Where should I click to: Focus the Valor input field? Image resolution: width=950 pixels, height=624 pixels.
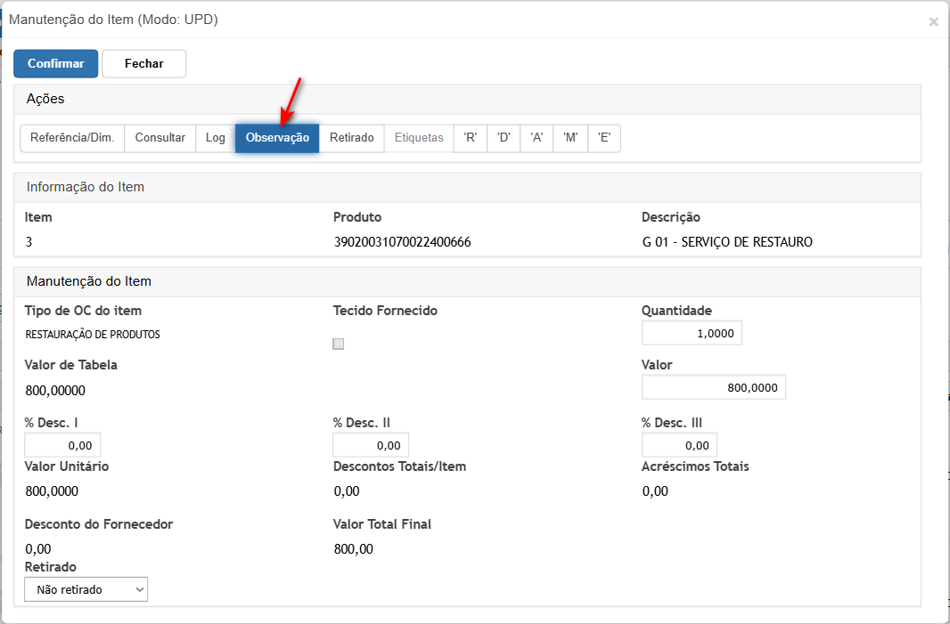[713, 388]
